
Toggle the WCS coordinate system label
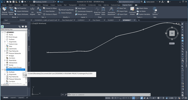(172, 44)
